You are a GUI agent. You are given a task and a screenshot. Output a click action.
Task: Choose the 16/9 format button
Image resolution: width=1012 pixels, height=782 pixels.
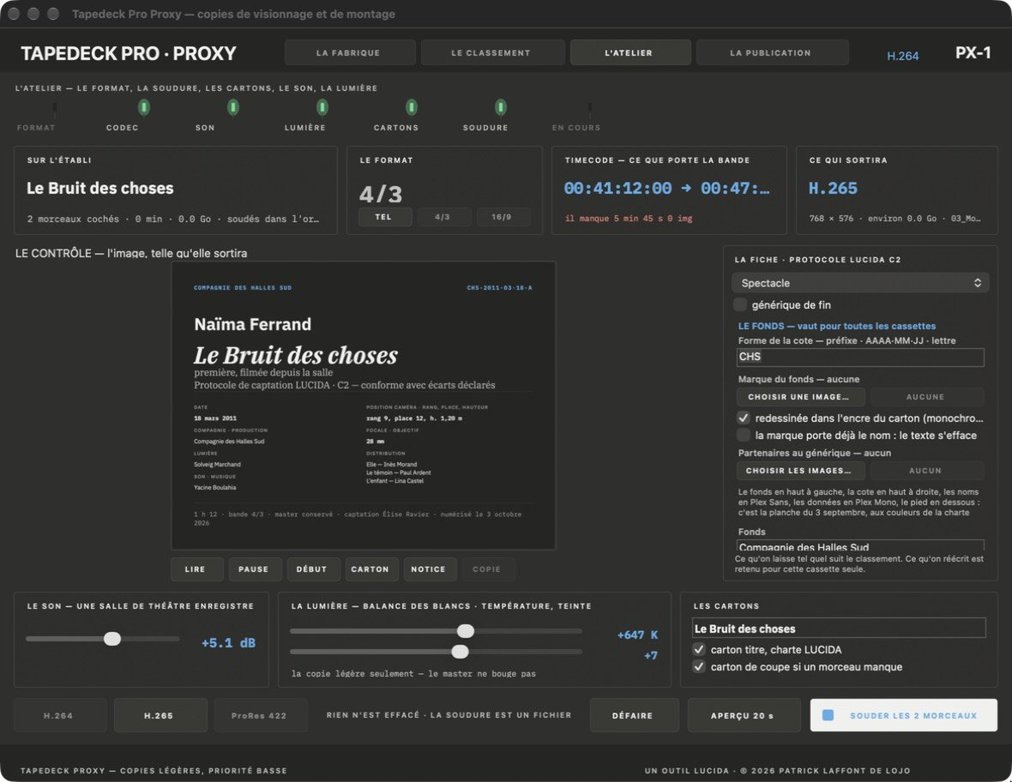(x=502, y=217)
